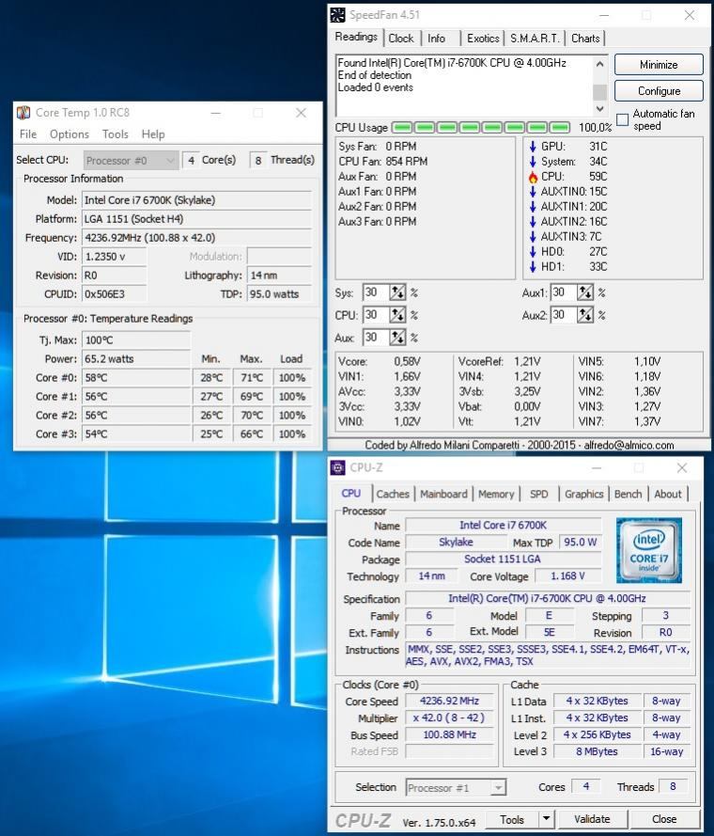Click the Intel Core i7 logo in CPU-Z
The width and height of the screenshot is (714, 836).
[649, 550]
